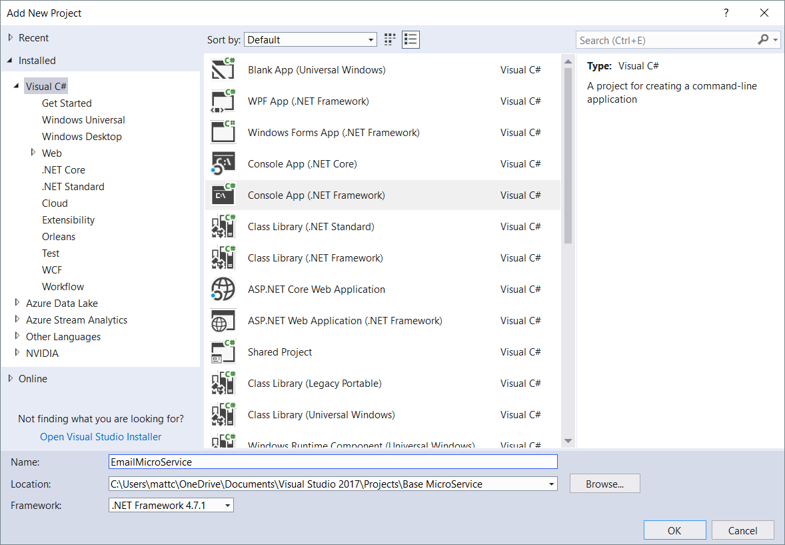Expand the NVIDIA node
The height and width of the screenshot is (545, 785).
tap(17, 352)
